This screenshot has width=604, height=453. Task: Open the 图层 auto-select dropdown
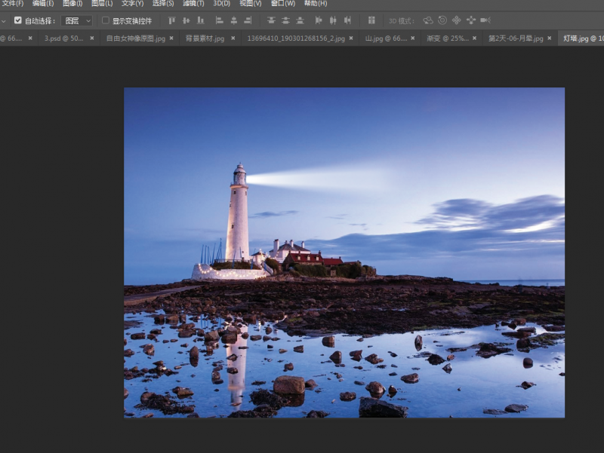77,20
